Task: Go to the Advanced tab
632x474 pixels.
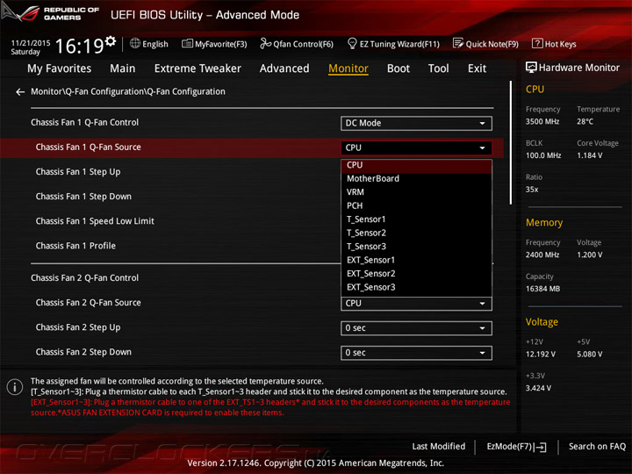Action: pyautogui.click(x=284, y=68)
